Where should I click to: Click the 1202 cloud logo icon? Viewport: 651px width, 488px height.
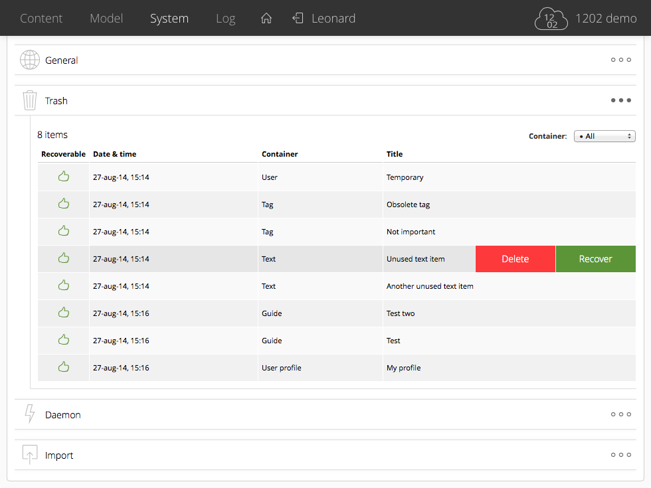551,19
